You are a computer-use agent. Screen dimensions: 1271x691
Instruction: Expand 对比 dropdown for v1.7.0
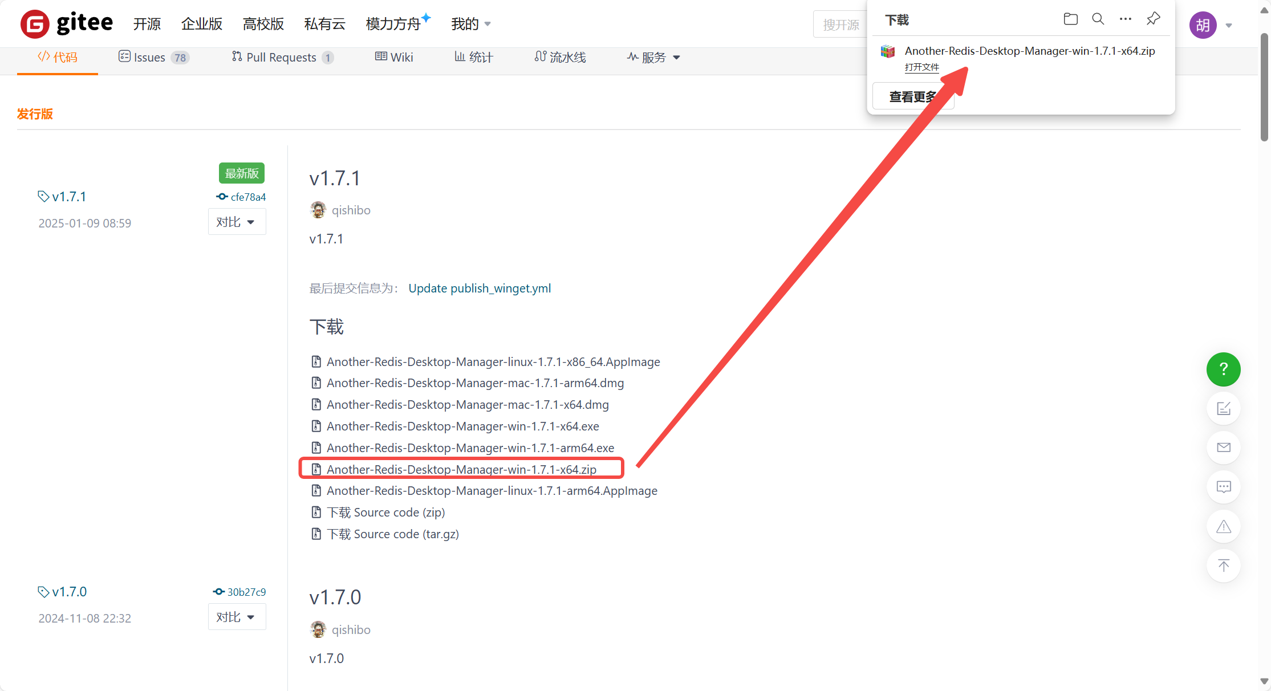pos(237,617)
